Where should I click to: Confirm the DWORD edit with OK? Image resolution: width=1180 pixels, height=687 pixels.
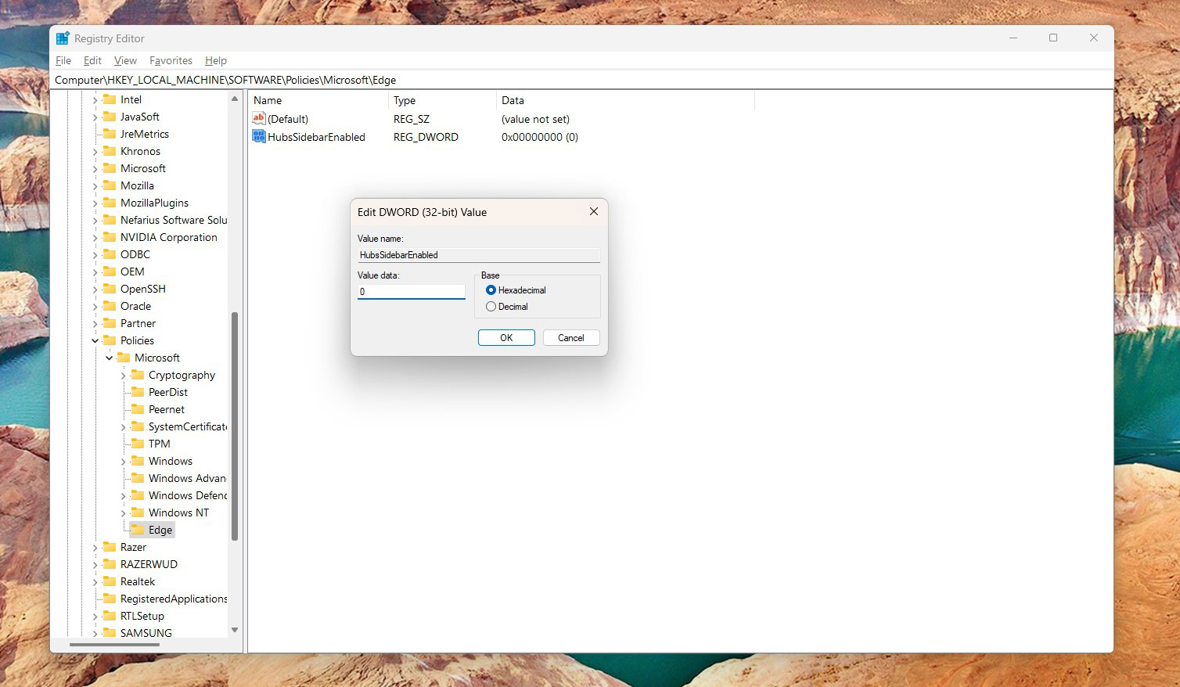click(506, 338)
